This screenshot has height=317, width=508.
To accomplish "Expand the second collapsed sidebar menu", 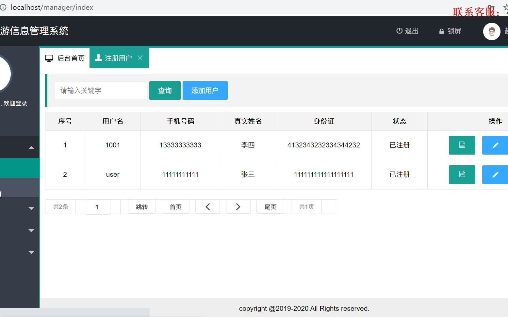I will (x=31, y=231).
